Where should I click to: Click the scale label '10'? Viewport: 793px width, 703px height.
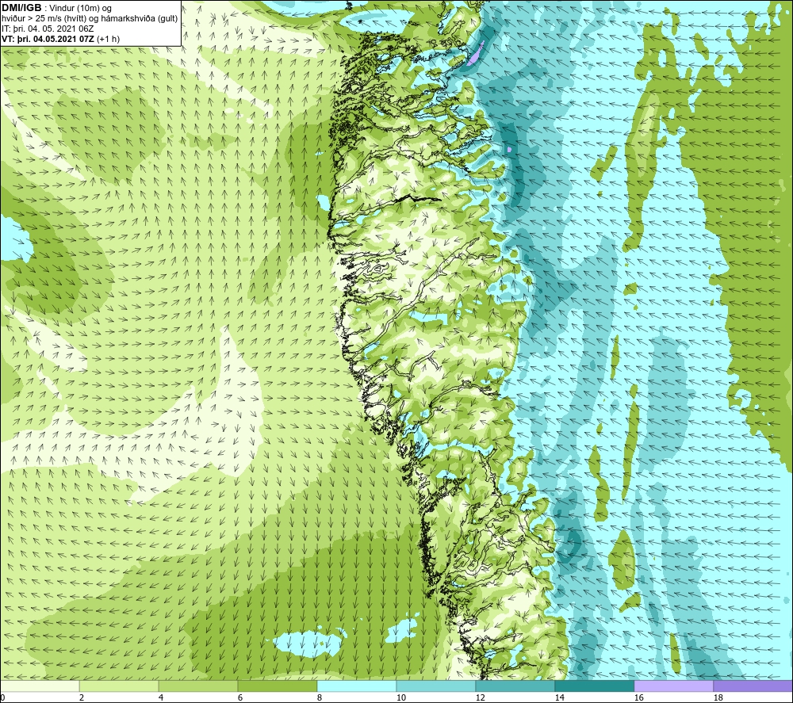tap(400, 698)
